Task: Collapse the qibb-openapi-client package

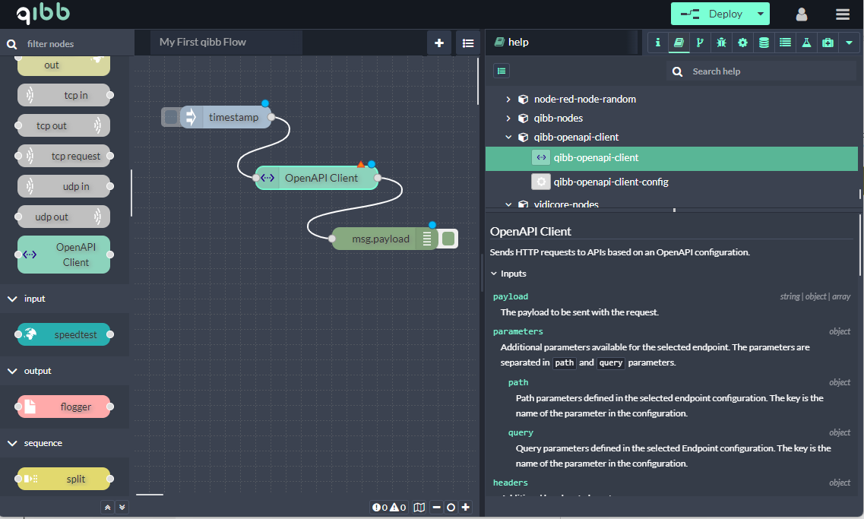Action: (508, 138)
